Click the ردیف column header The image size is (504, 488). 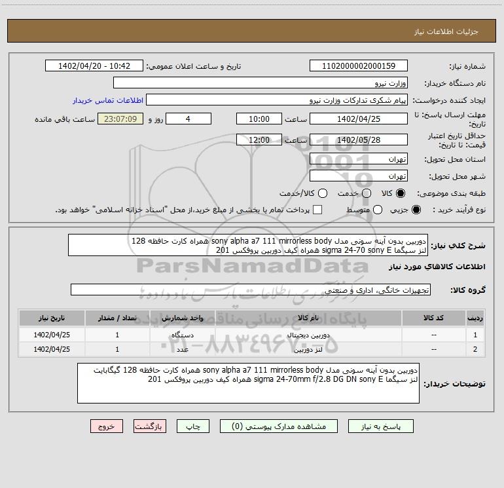(475, 318)
